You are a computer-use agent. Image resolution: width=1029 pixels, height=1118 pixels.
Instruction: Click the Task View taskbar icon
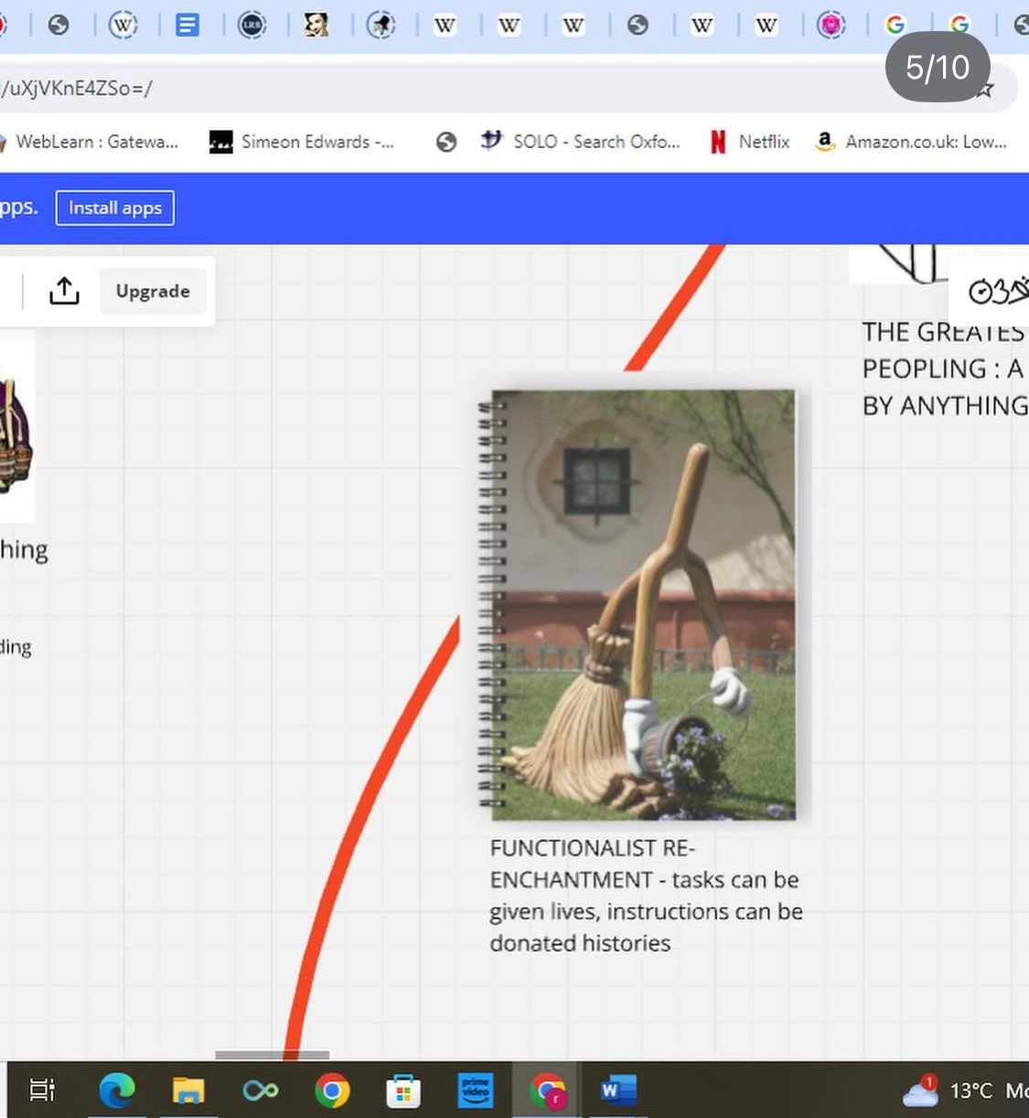coord(42,1090)
